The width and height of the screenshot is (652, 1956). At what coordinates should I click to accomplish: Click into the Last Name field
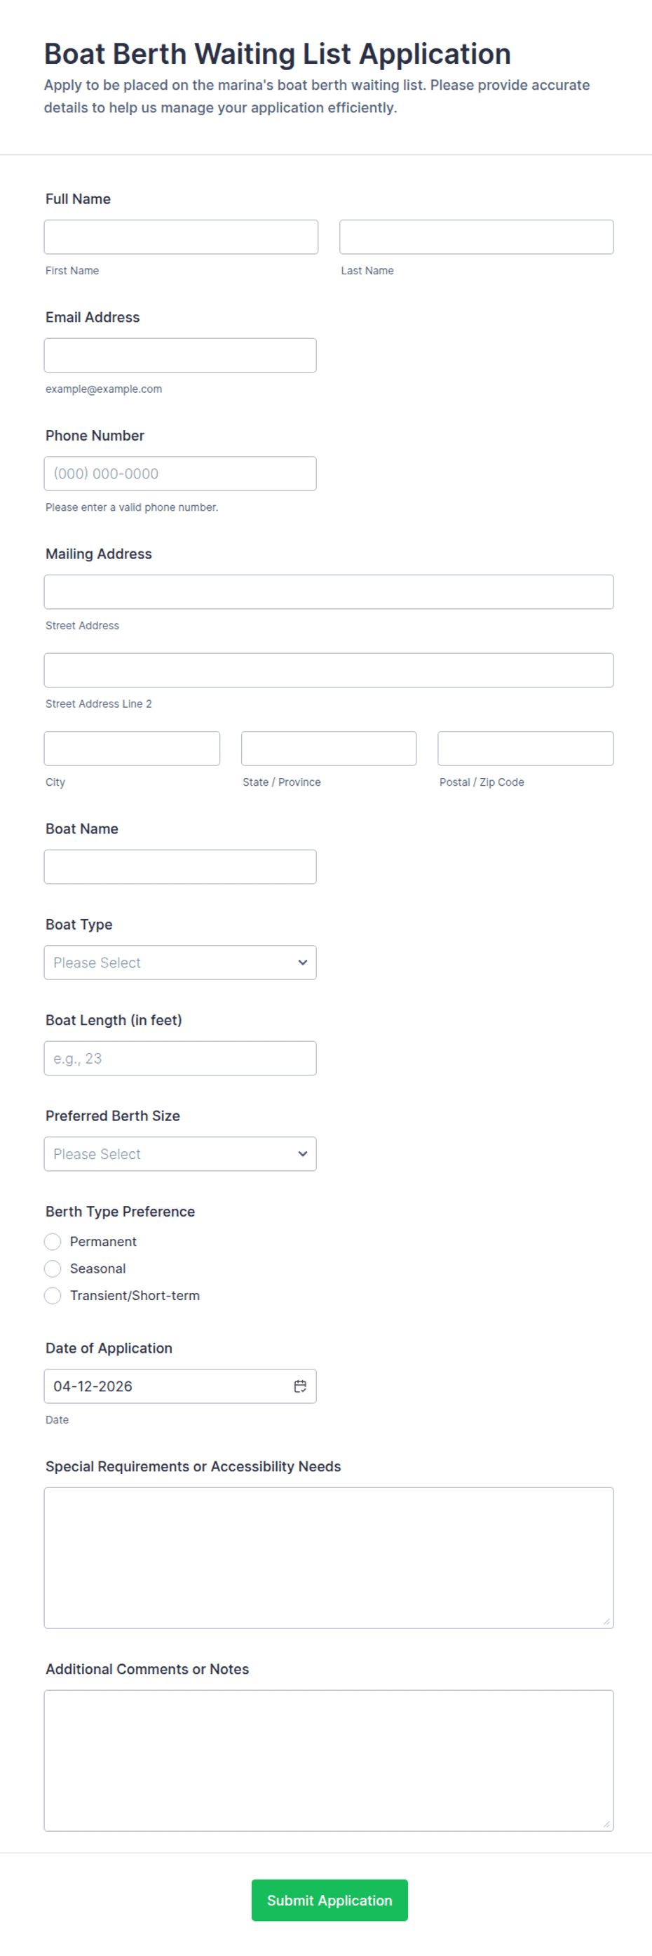pos(476,237)
